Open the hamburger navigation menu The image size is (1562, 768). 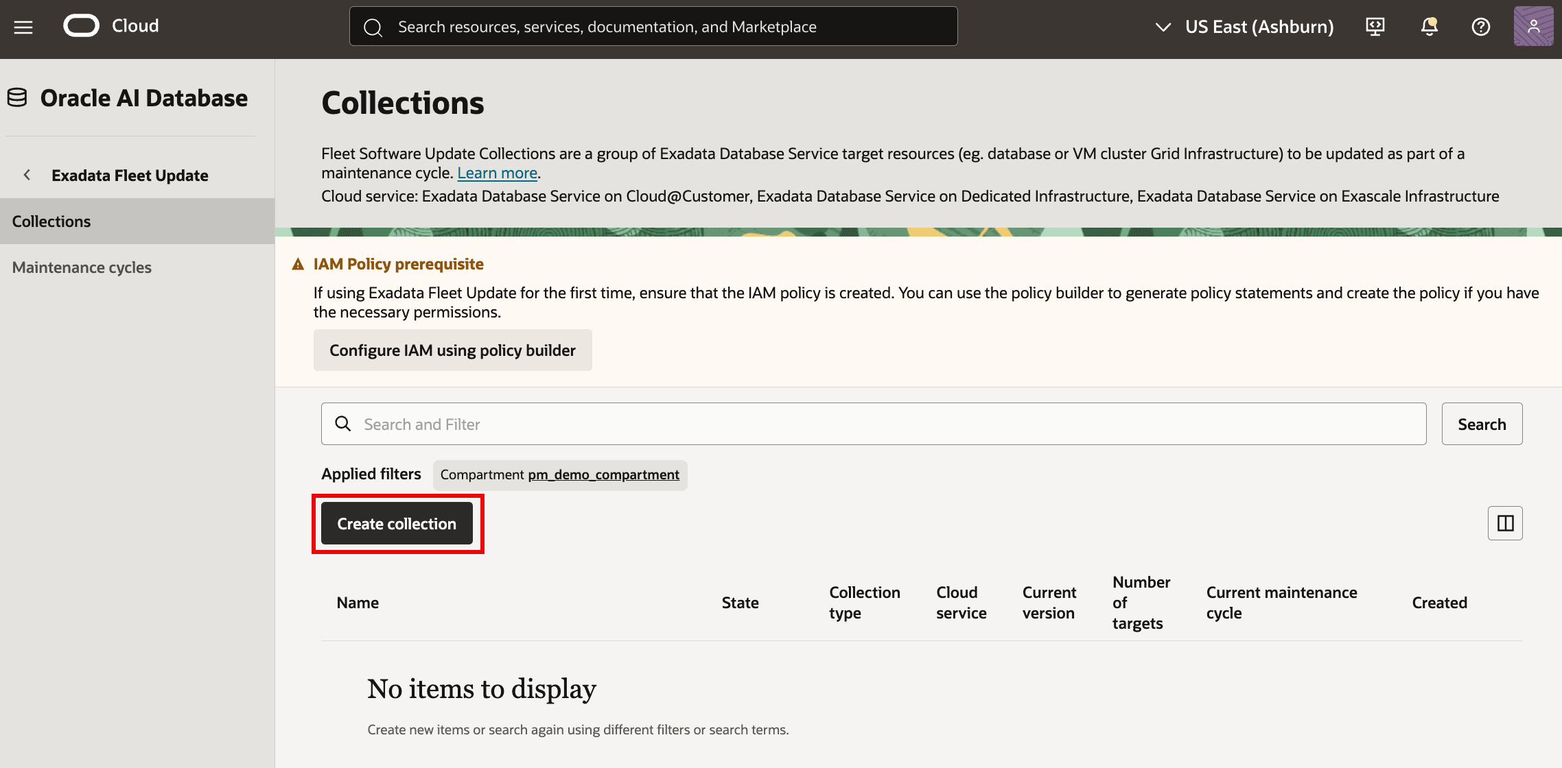(x=23, y=27)
